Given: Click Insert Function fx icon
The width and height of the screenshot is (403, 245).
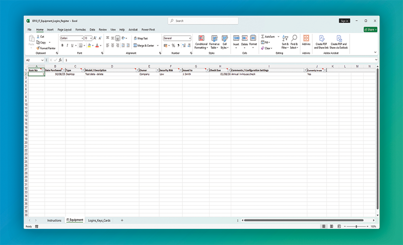Looking at the screenshot, I should tap(59, 60).
